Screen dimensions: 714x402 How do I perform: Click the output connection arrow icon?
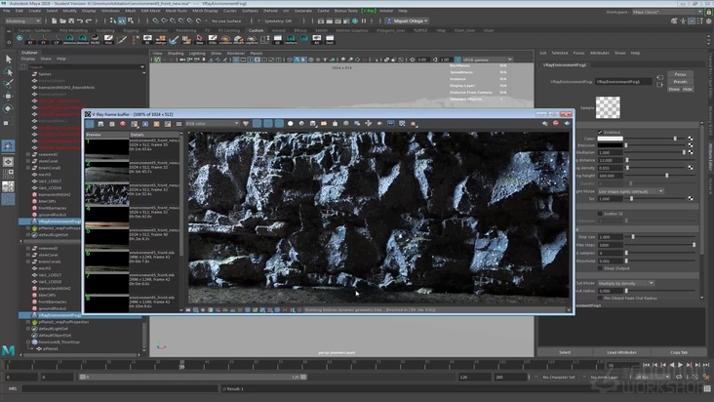click(659, 85)
